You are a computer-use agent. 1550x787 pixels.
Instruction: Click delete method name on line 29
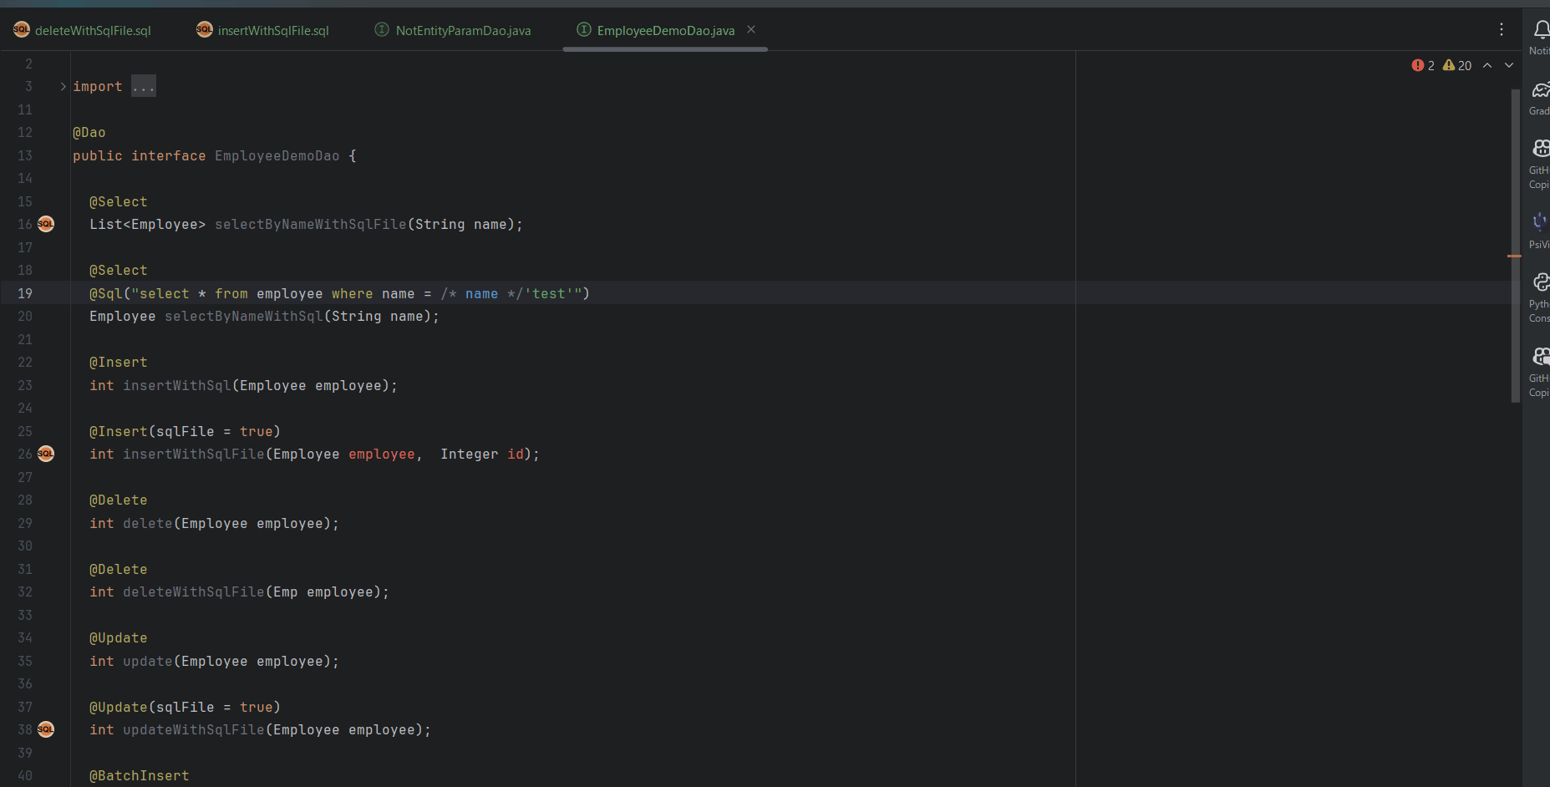click(x=148, y=523)
